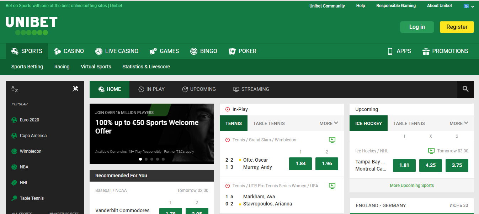Viewport: 479px width, 214px height.
Task: Toggle A-Z sorting icon in sidebar
Action: point(15,89)
